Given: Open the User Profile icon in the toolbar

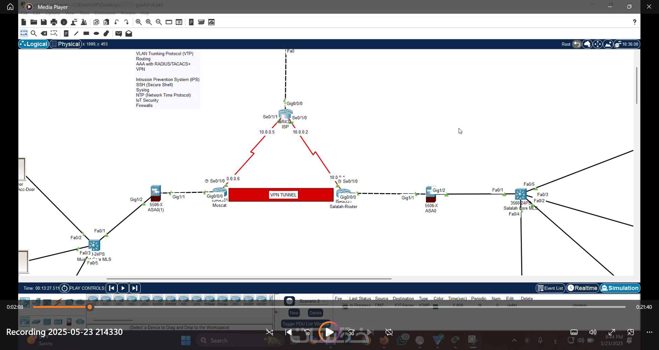Looking at the screenshot, I should coord(74,22).
